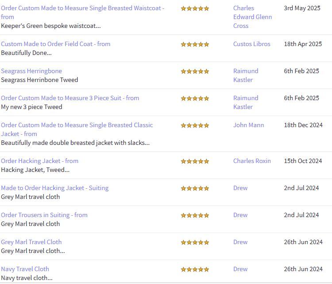Click the five-star rating for Field Coat review
The height and width of the screenshot is (284, 332).
click(195, 44)
